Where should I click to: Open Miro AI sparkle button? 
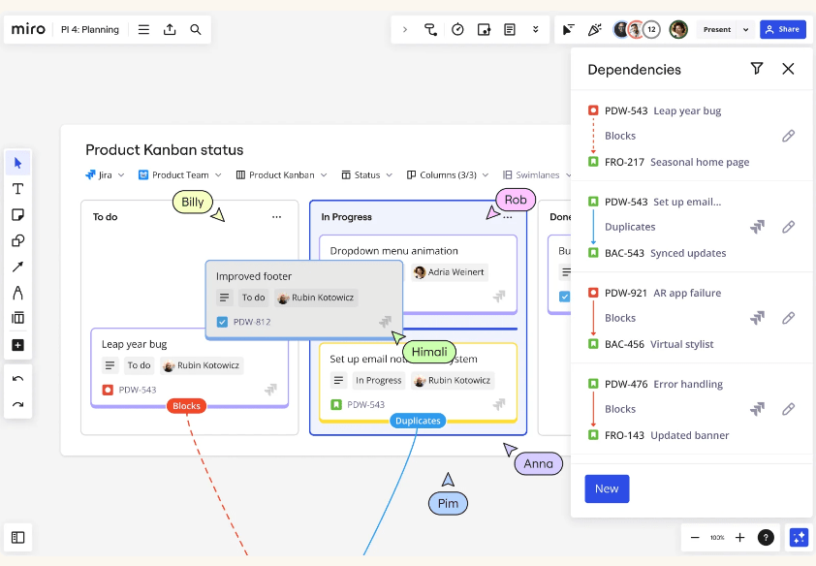tap(799, 537)
